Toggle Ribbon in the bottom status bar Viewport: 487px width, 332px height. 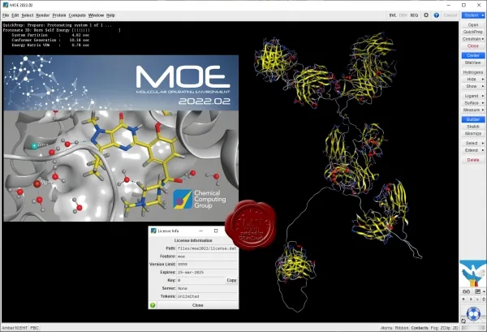point(402,328)
